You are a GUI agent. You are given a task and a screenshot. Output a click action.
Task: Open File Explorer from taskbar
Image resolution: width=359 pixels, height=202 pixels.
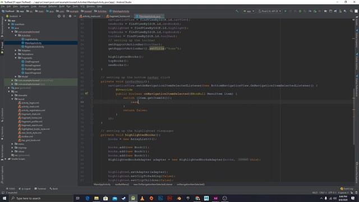pyautogui.click(x=96, y=198)
